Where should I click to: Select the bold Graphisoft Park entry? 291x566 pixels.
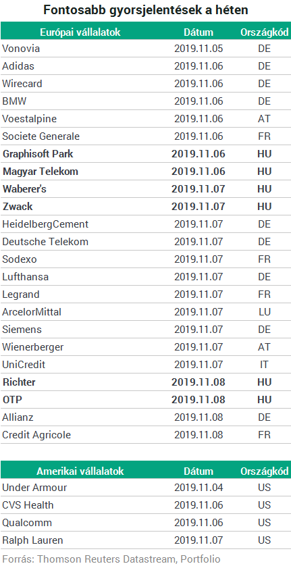(38, 154)
